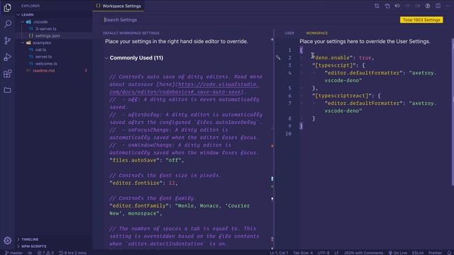The width and height of the screenshot is (454, 255).
Task: Select the JSON with Comments language mode
Action: [x=363, y=253]
